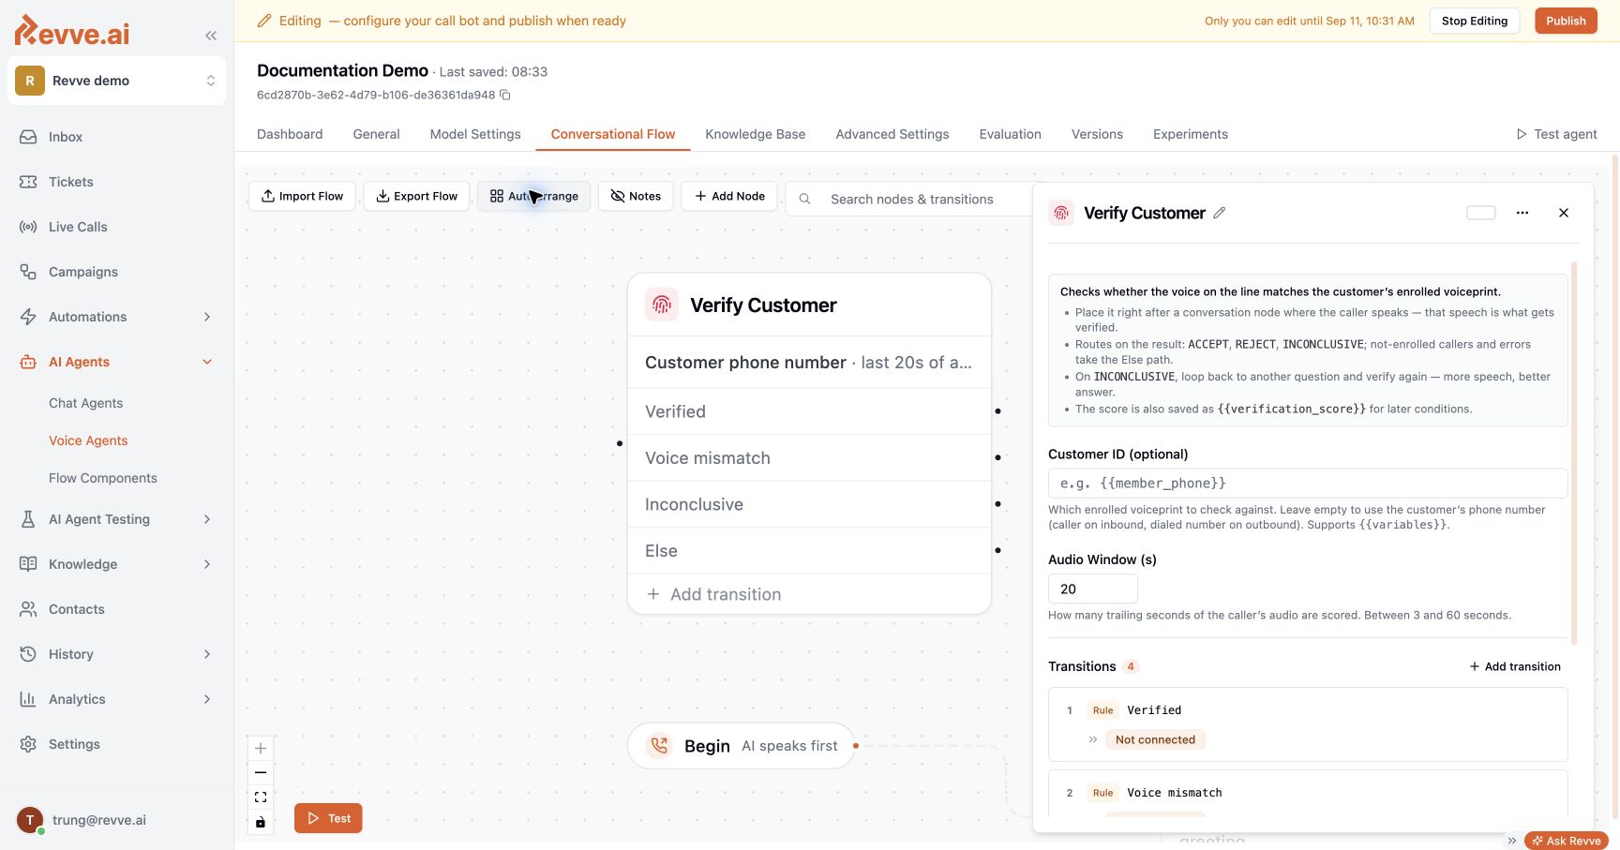The width and height of the screenshot is (1620, 850).
Task: Open the Ask Revve assistant
Action: 1567,841
